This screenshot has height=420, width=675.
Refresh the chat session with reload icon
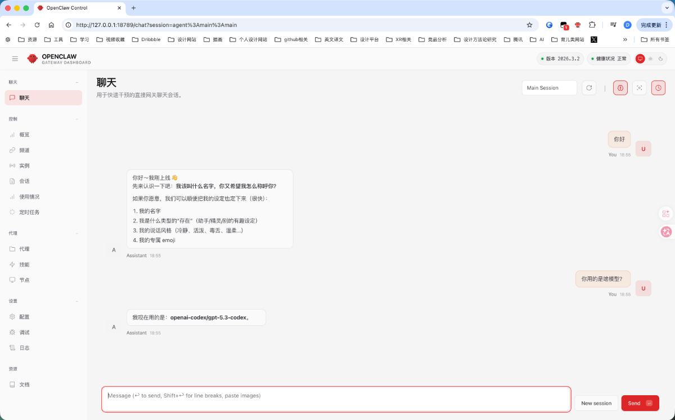coord(589,88)
